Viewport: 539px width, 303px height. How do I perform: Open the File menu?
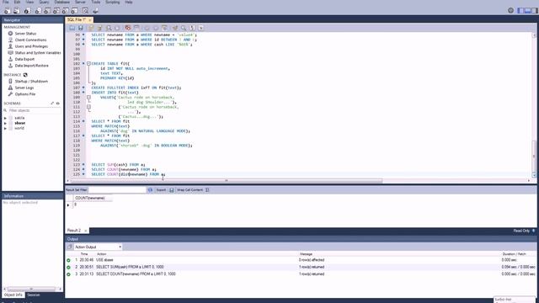click(6, 2)
